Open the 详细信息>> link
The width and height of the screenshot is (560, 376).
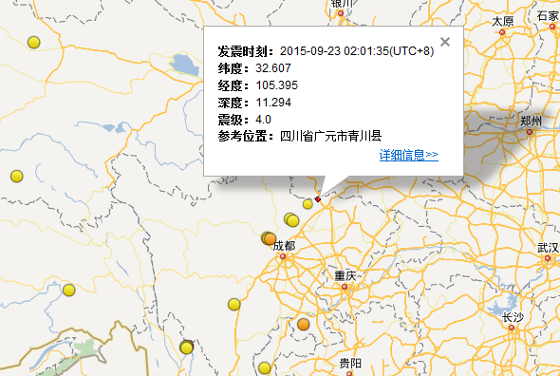408,155
